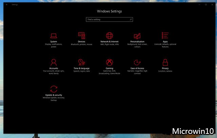
Task: Click 'Your accounts, email, sync' description
Action: pos(54,72)
